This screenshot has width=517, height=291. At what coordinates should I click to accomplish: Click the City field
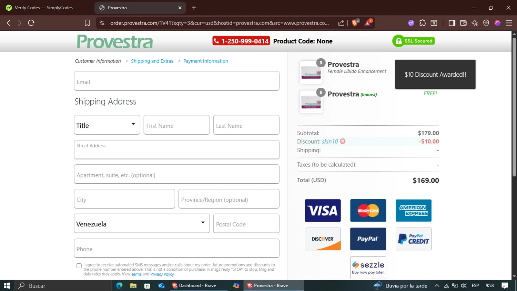(x=124, y=199)
